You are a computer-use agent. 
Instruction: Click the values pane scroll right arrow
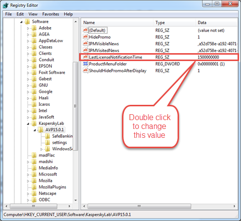click(x=234, y=206)
